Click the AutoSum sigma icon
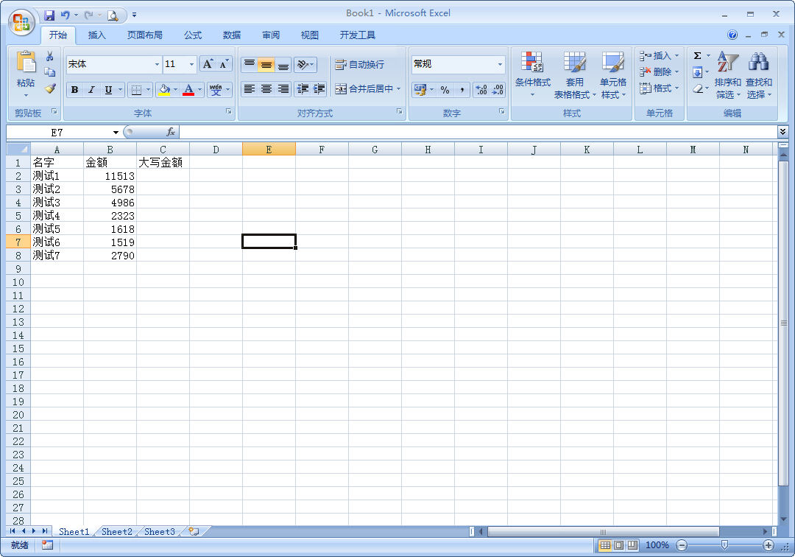This screenshot has width=795, height=557. click(x=698, y=56)
